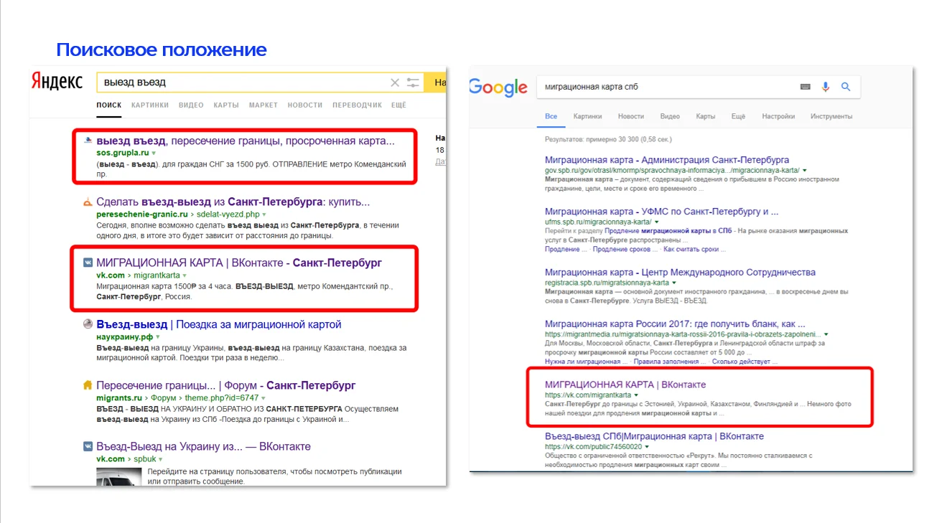Open 'выезд въезд, пересечение границы' result
The image size is (937, 523).
(246, 141)
